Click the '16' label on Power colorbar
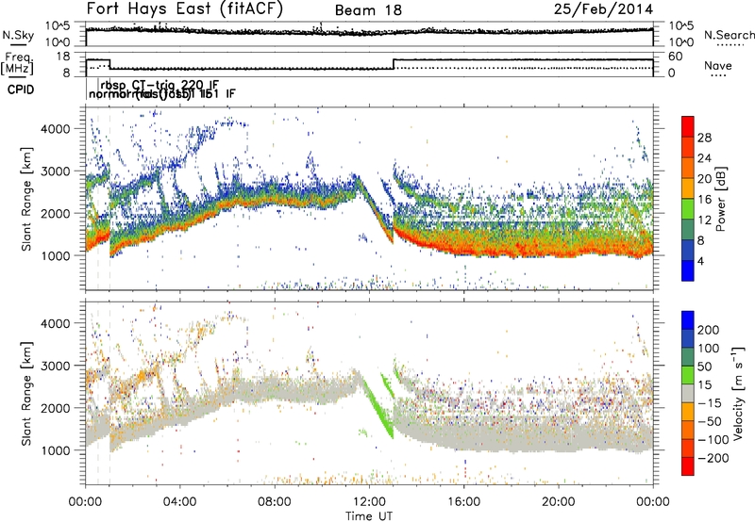This screenshot has width=755, height=522. [x=704, y=200]
